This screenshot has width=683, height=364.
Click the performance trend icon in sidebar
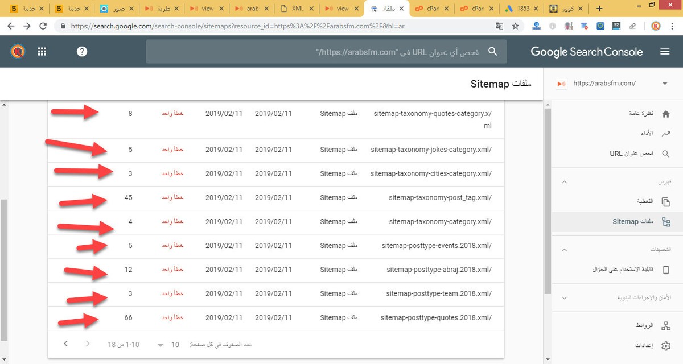click(x=666, y=134)
